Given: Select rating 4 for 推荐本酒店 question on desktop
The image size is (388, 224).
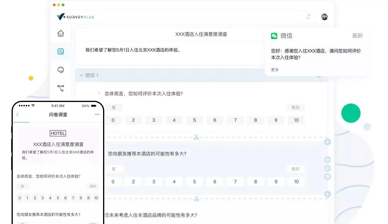Looking at the screenshot, I should [x=174, y=182].
